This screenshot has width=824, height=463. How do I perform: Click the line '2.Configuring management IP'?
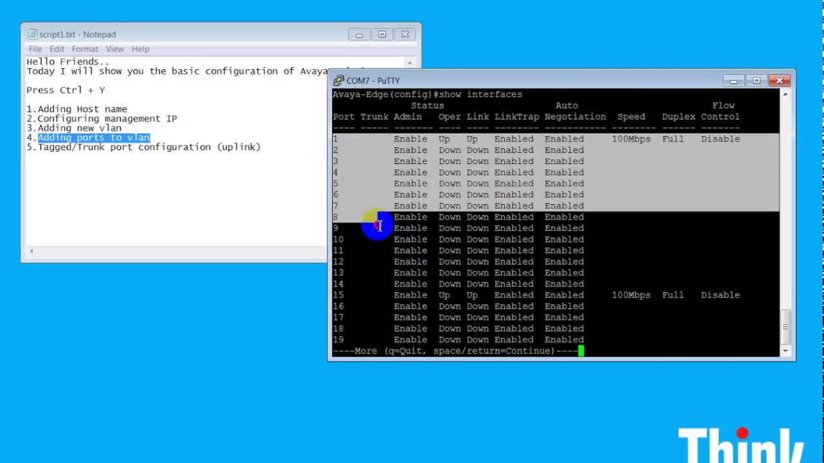pyautogui.click(x=102, y=118)
